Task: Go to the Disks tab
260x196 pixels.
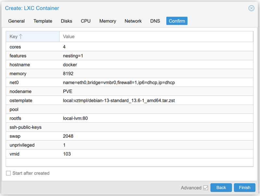Action: click(67, 21)
